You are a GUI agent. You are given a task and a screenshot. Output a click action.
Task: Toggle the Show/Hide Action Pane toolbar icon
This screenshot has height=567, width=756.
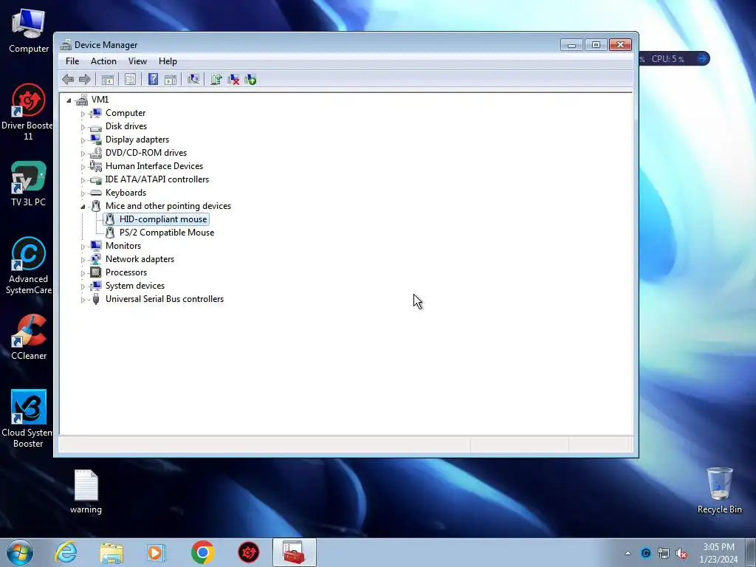pos(171,80)
